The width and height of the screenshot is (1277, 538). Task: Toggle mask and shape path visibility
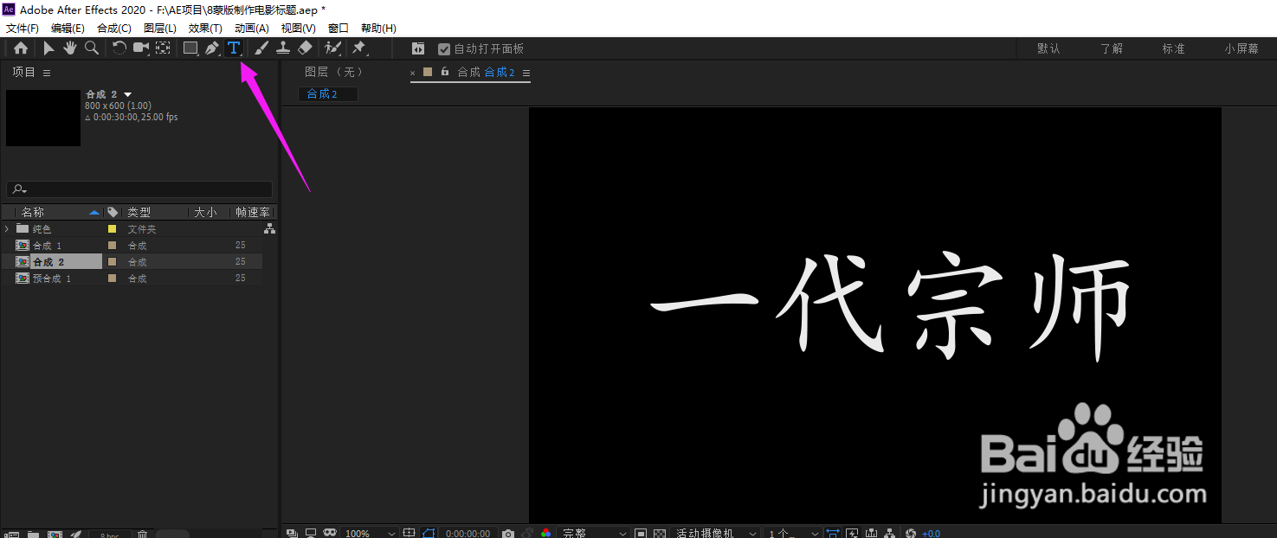(x=428, y=533)
